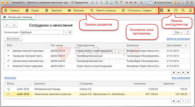Click the help question mark button
195x107 pixels.
click(x=187, y=32)
